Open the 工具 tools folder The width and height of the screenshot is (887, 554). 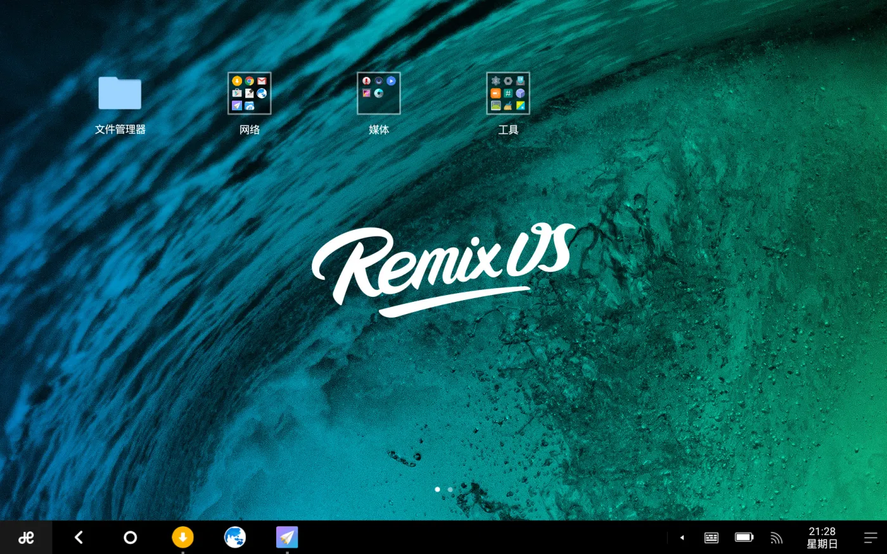click(508, 94)
